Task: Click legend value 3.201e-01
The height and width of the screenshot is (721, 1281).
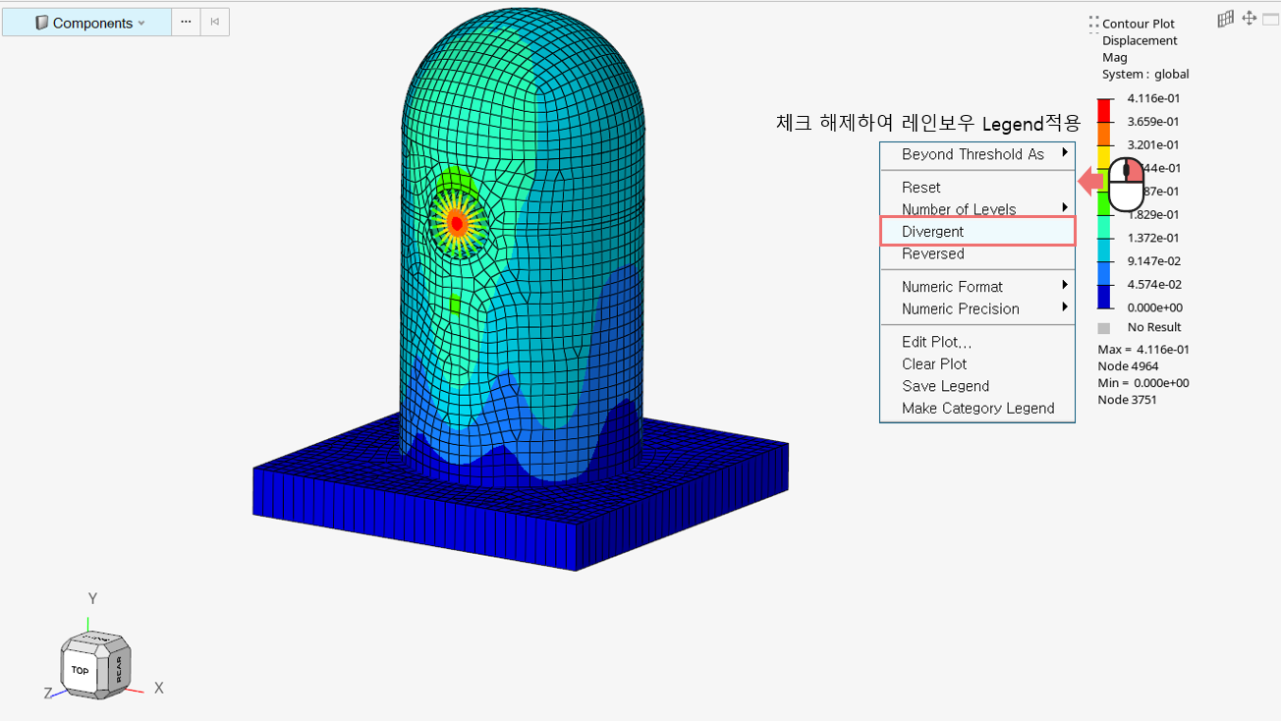Action: pyautogui.click(x=1154, y=144)
